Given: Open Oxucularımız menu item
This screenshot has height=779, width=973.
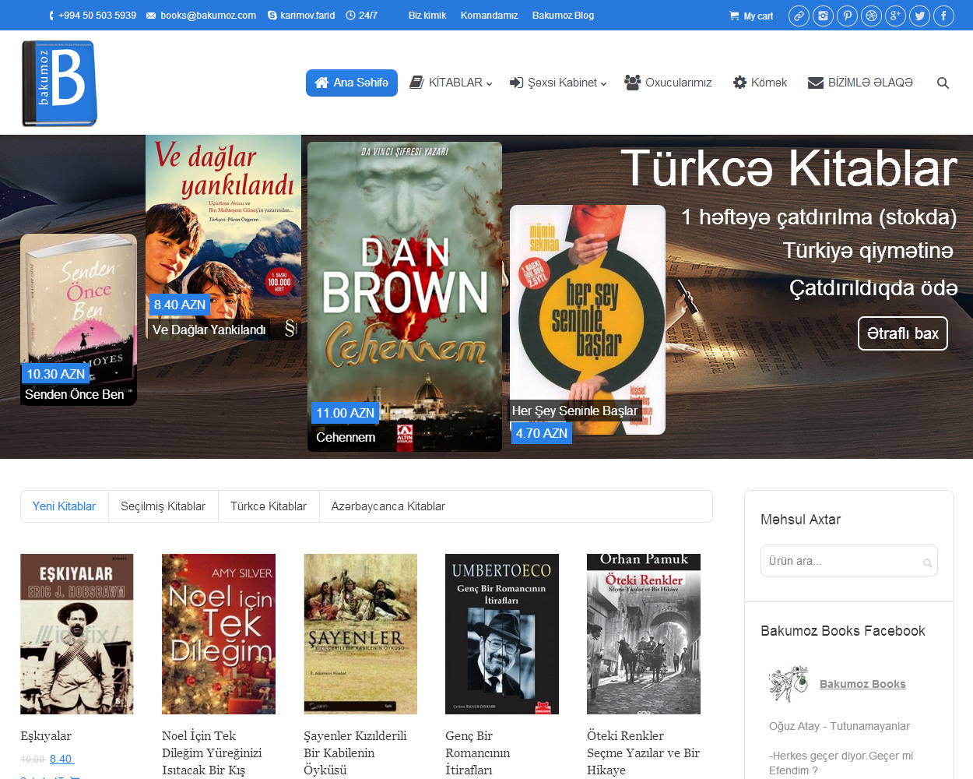Looking at the screenshot, I should (668, 83).
